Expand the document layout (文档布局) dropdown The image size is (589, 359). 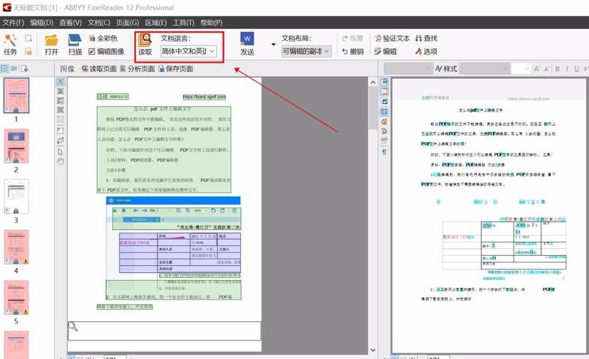coord(306,51)
